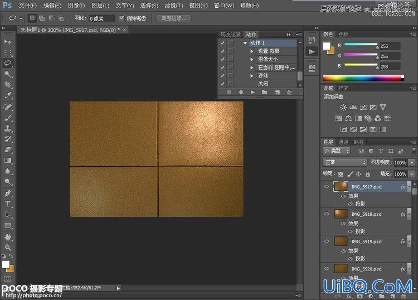The width and height of the screenshot is (418, 300).
Task: Open the 滤镜 menu
Action: pos(174,6)
